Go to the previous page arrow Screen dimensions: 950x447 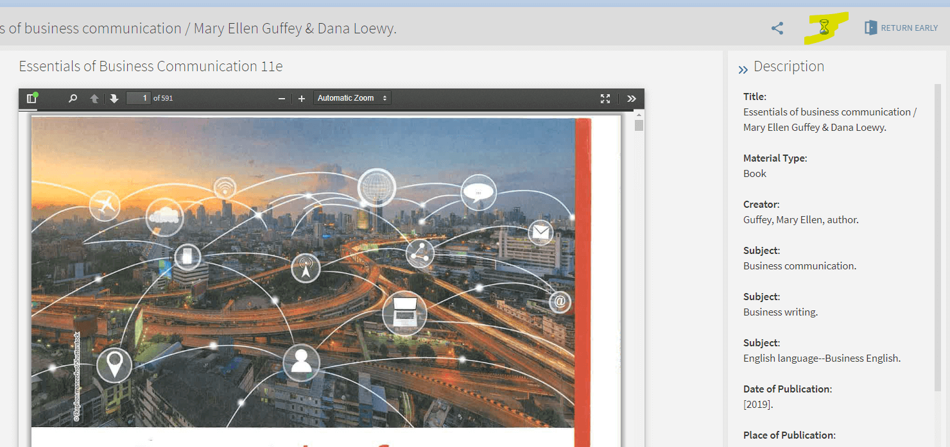[x=94, y=98]
